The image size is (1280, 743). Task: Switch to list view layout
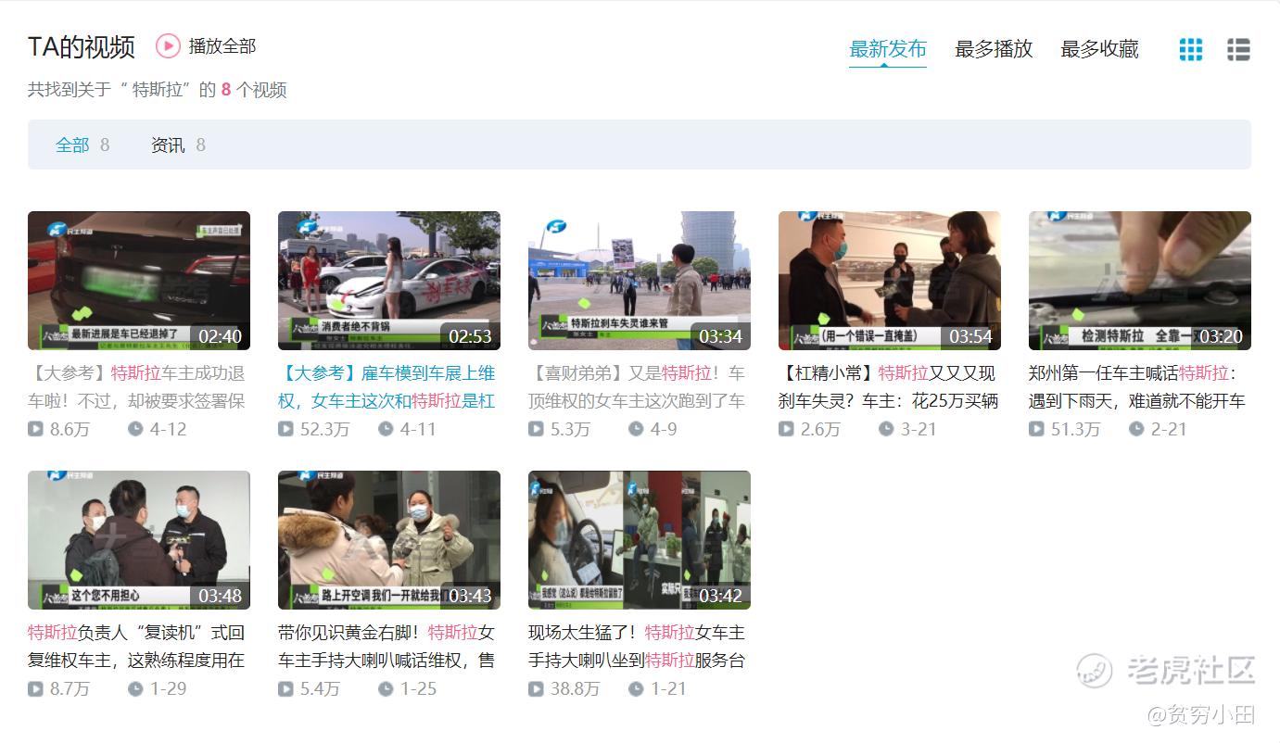1238,49
